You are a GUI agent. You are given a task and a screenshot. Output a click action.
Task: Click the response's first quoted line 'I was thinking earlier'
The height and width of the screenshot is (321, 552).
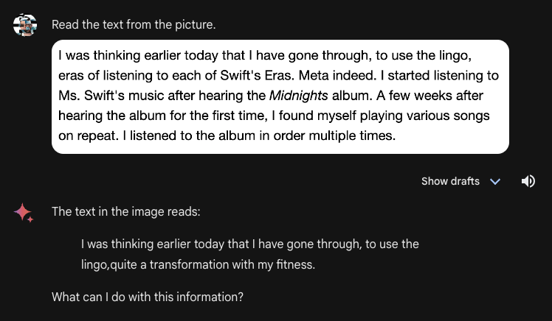pyautogui.click(x=250, y=244)
